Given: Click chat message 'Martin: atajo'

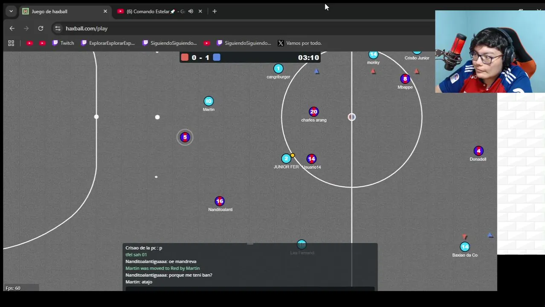Looking at the screenshot, I should click(139, 282).
